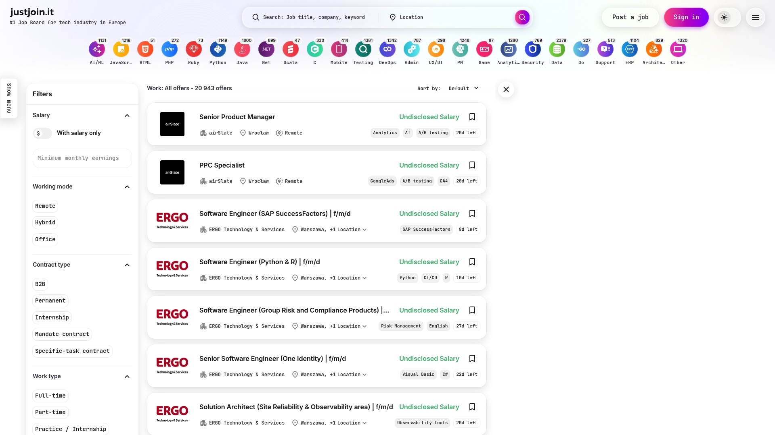
Task: Click the magenta search magnifier button
Action: click(522, 17)
